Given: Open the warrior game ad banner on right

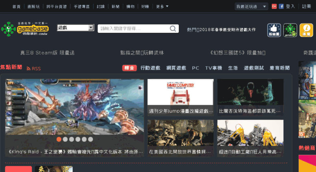Looking at the screenshot, I should [307, 80].
